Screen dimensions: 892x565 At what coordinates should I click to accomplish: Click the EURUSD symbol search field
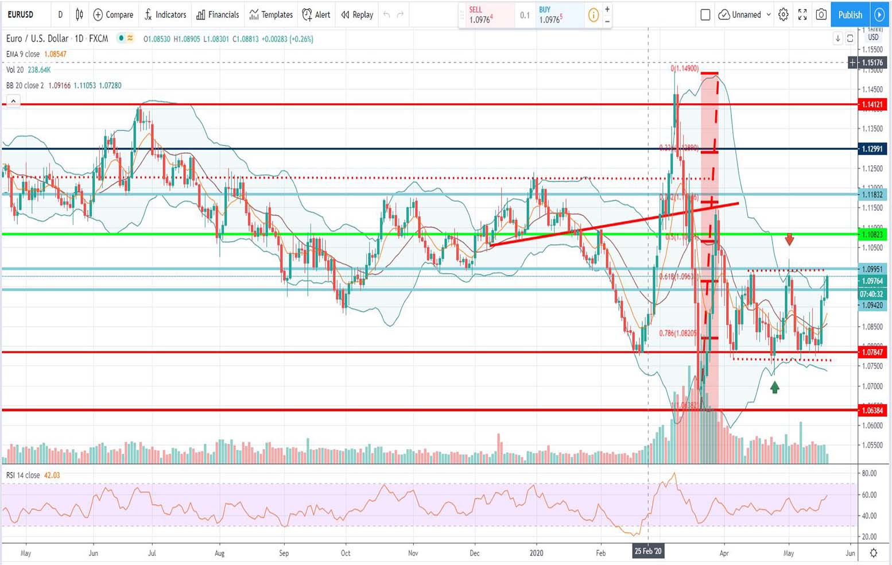(23, 14)
